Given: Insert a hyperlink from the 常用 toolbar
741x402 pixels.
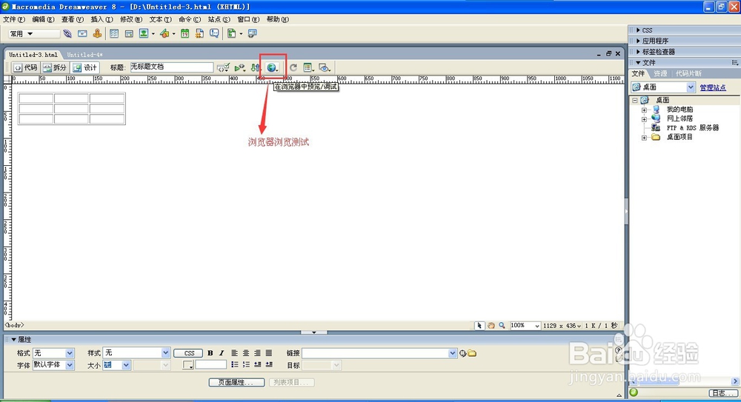Looking at the screenshot, I should click(x=67, y=33).
